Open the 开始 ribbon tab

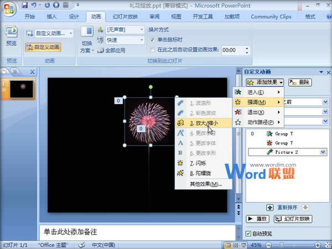point(30,17)
